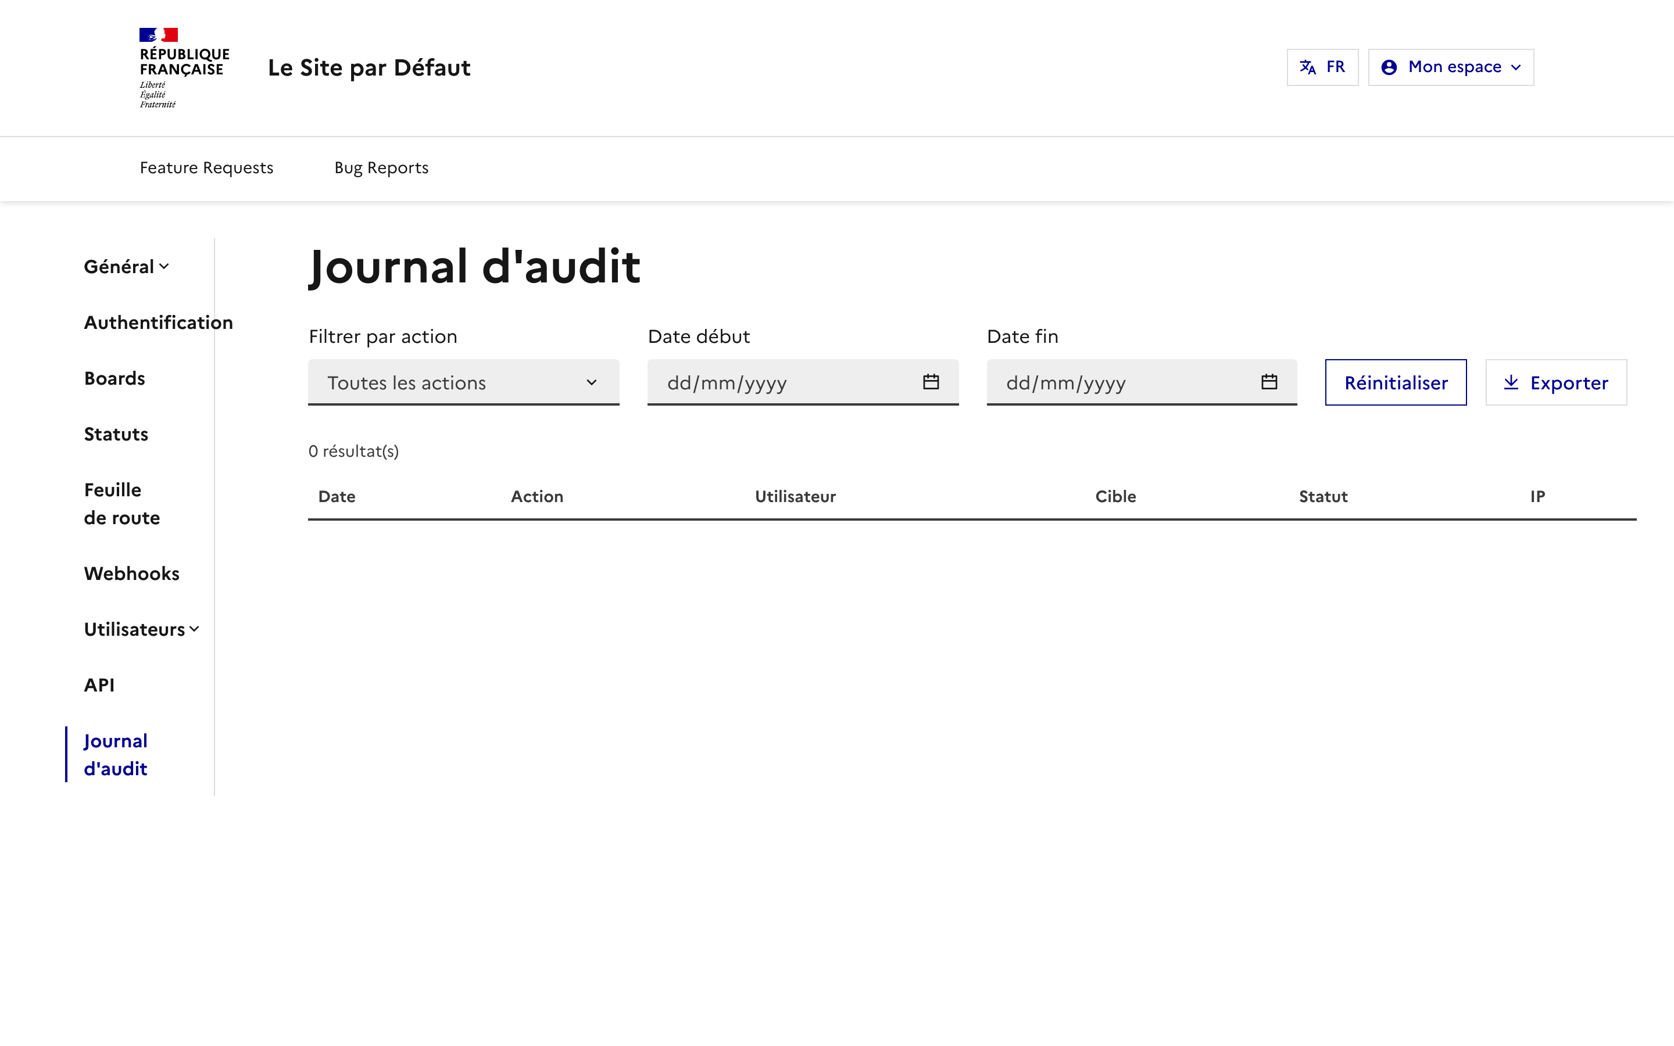Open the Date fin calendar picker icon
Image resolution: width=1674 pixels, height=1046 pixels.
tap(1269, 382)
